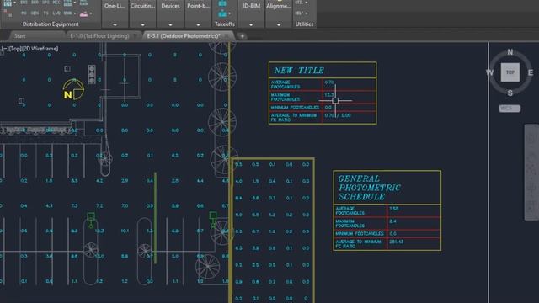Click the red distribution icon in second row
539x303 pixels.
point(8,13)
